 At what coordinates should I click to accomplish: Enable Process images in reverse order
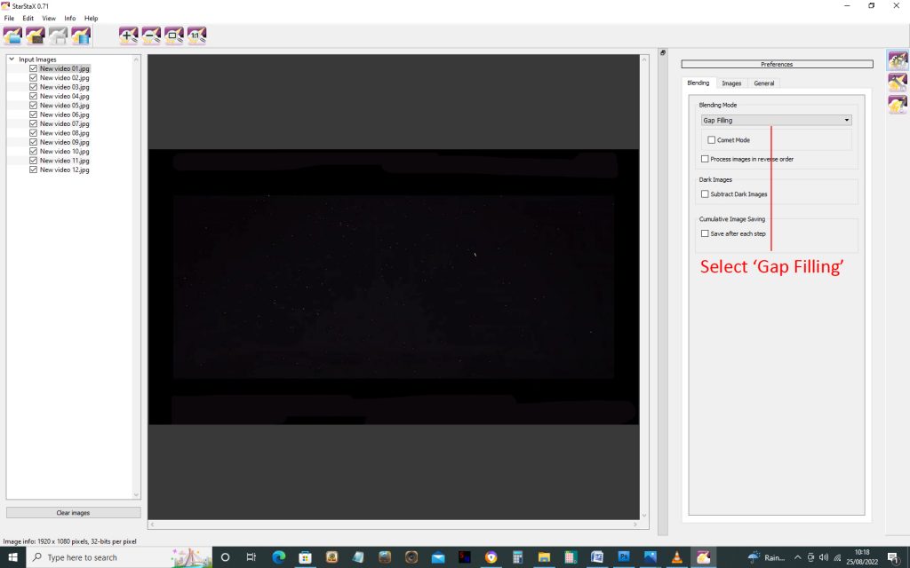[x=705, y=159]
